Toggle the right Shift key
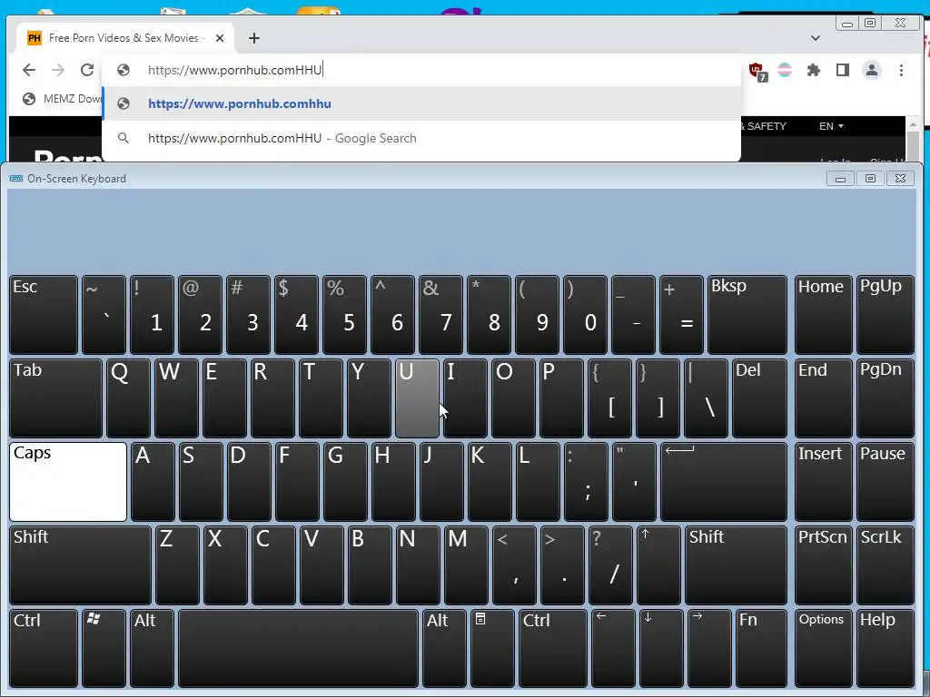Image resolution: width=930 pixels, height=697 pixels. (x=736, y=564)
